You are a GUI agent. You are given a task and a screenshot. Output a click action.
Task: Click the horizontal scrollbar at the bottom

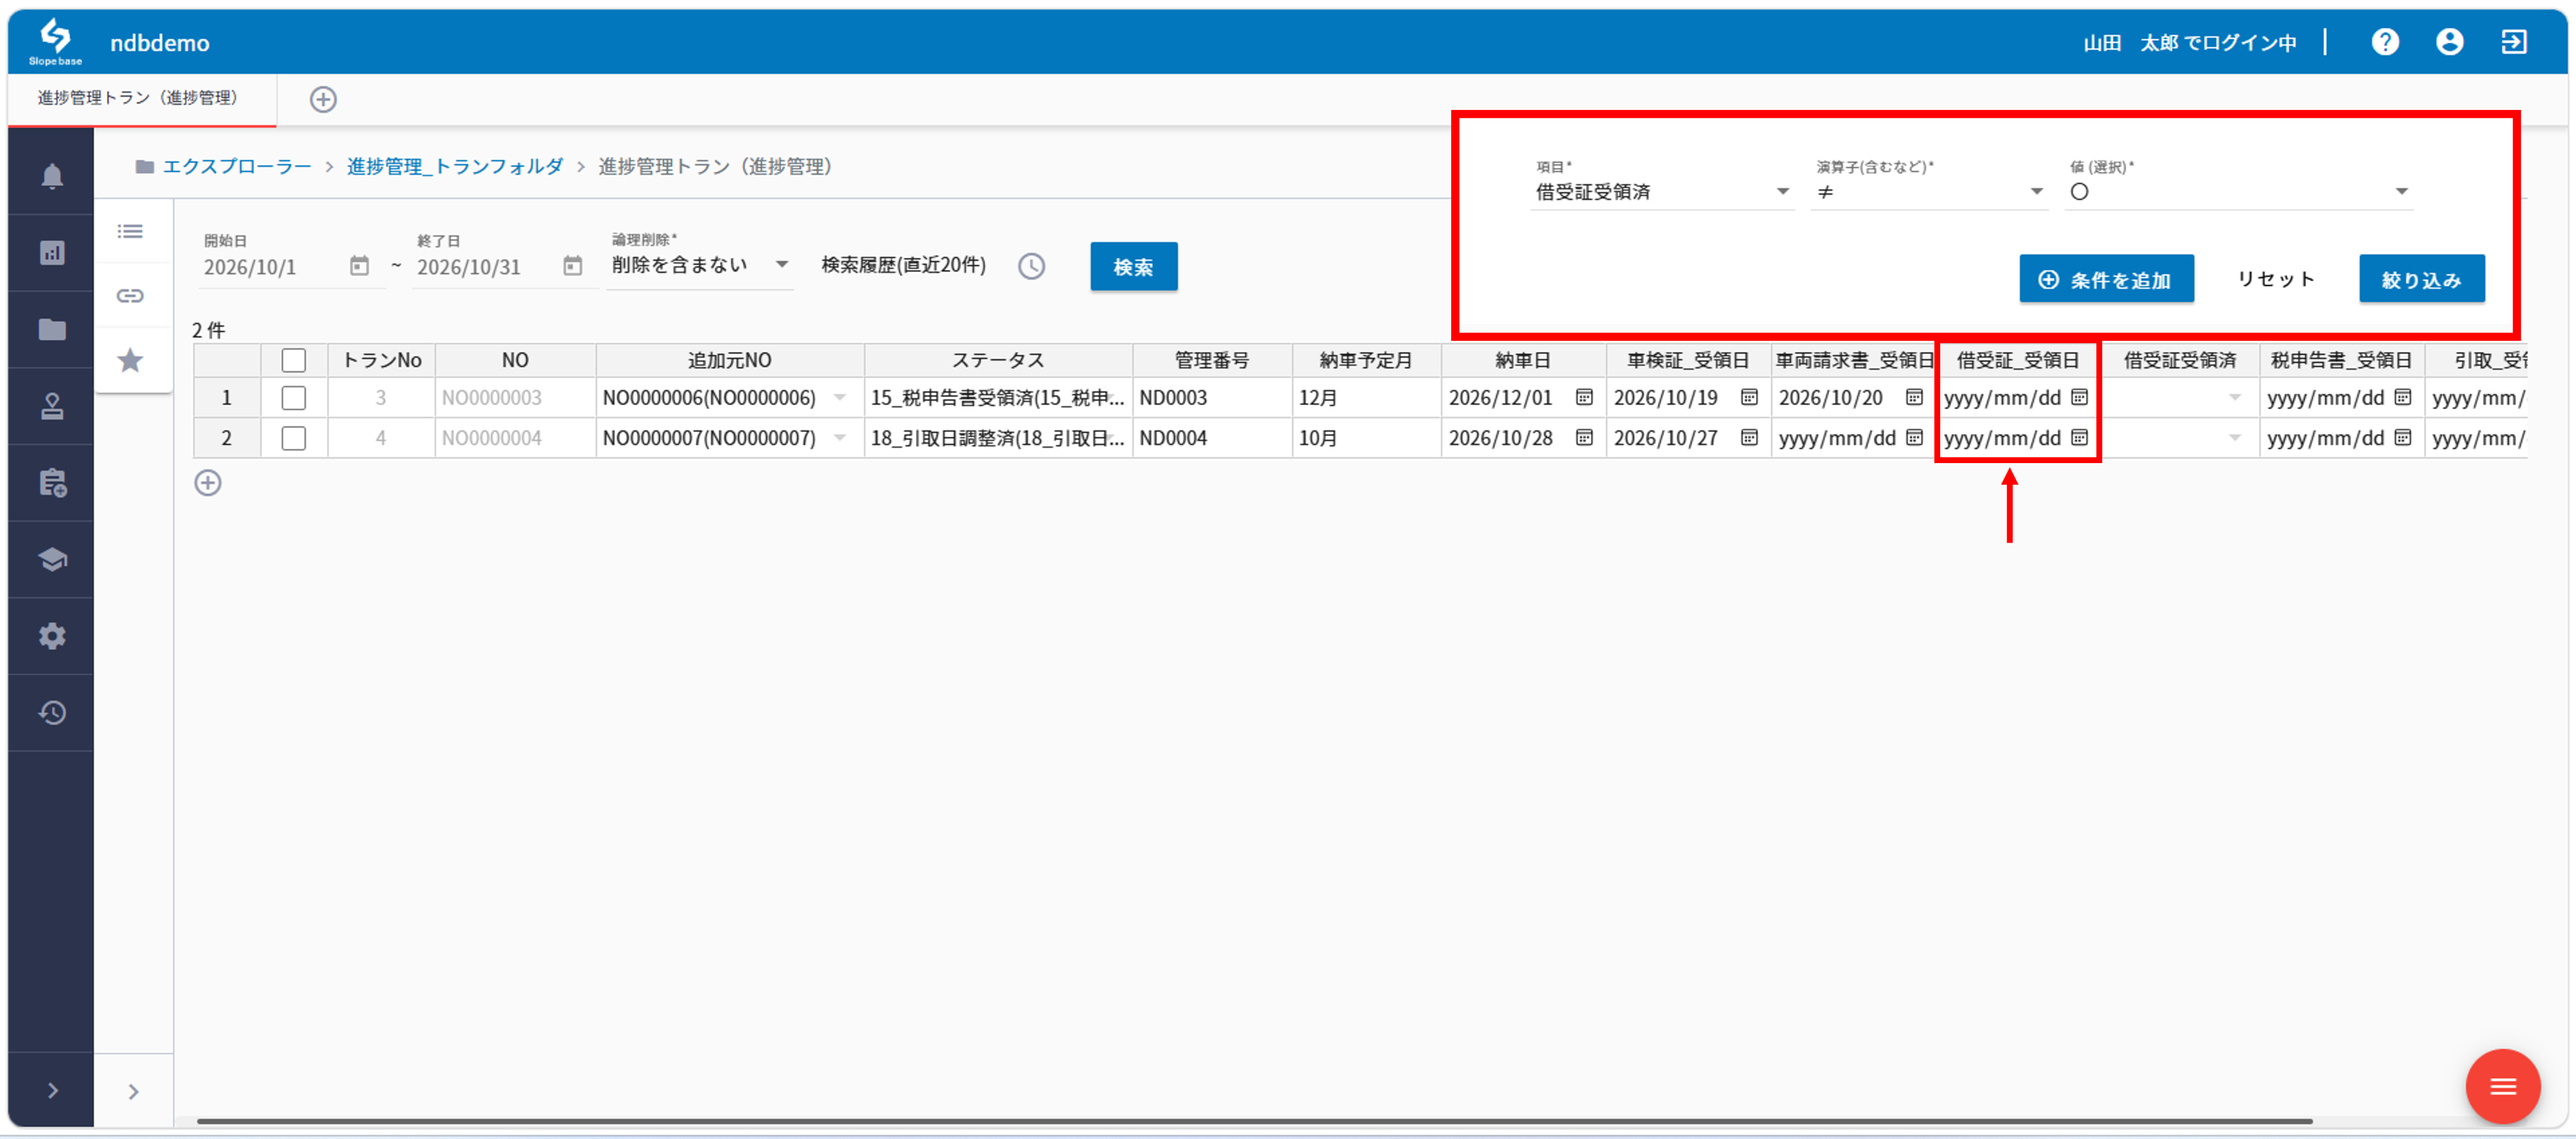[x=1254, y=1120]
